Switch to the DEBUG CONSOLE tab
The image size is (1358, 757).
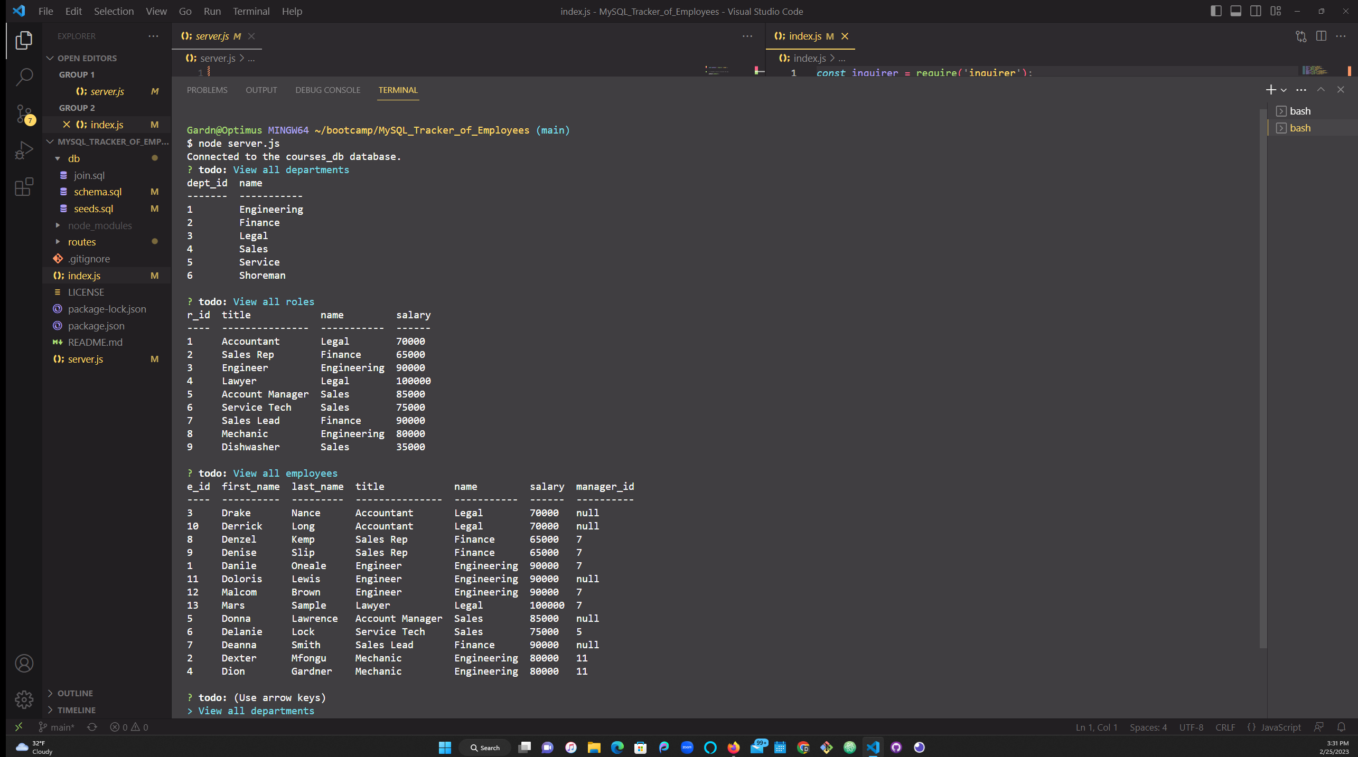click(327, 90)
